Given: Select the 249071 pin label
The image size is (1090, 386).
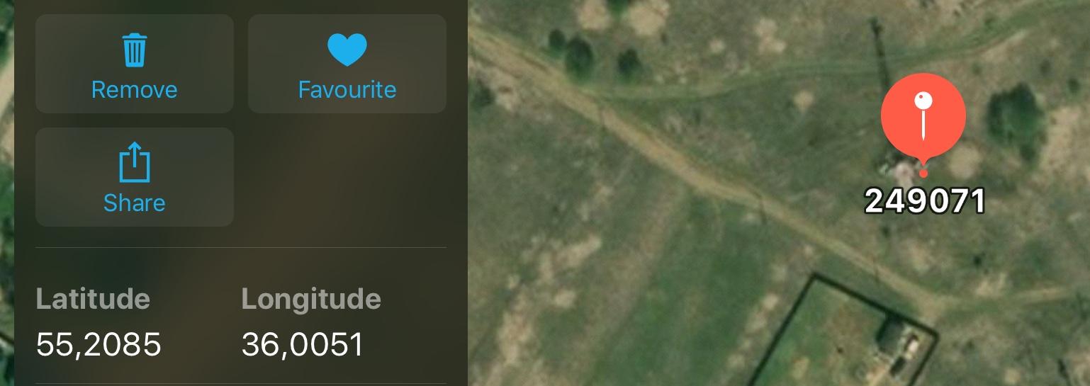Looking at the screenshot, I should (x=925, y=202).
